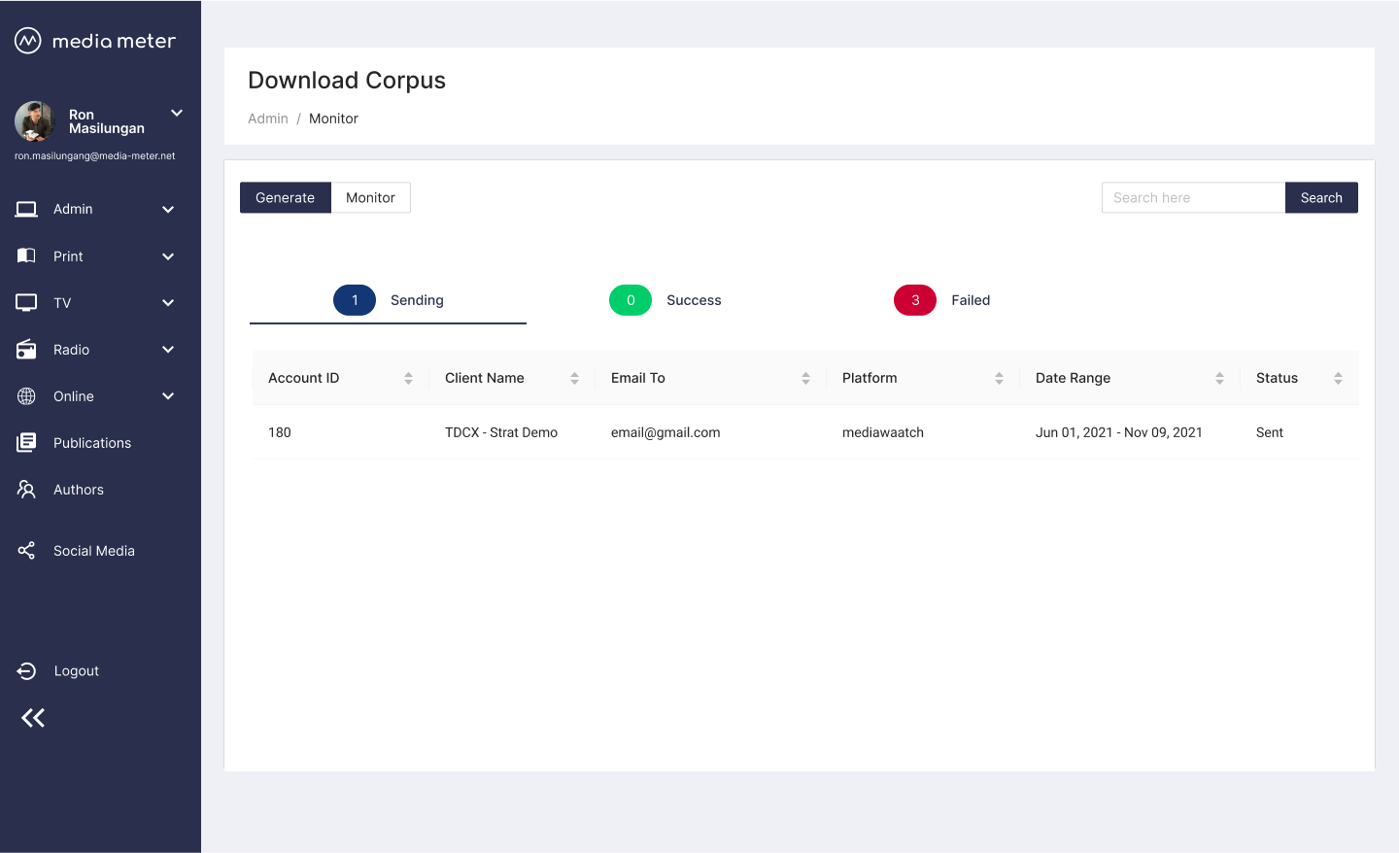This screenshot has width=1399, height=853.
Task: Open Authors from the sidebar icon
Action: coord(26,490)
